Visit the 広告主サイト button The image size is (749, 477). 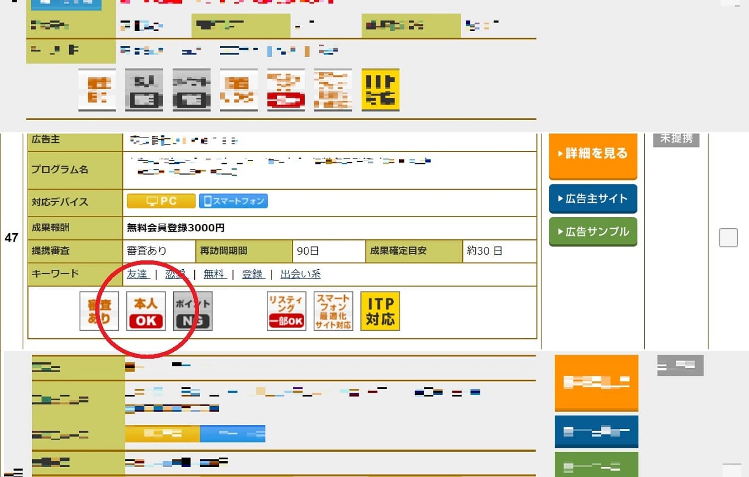click(x=593, y=199)
